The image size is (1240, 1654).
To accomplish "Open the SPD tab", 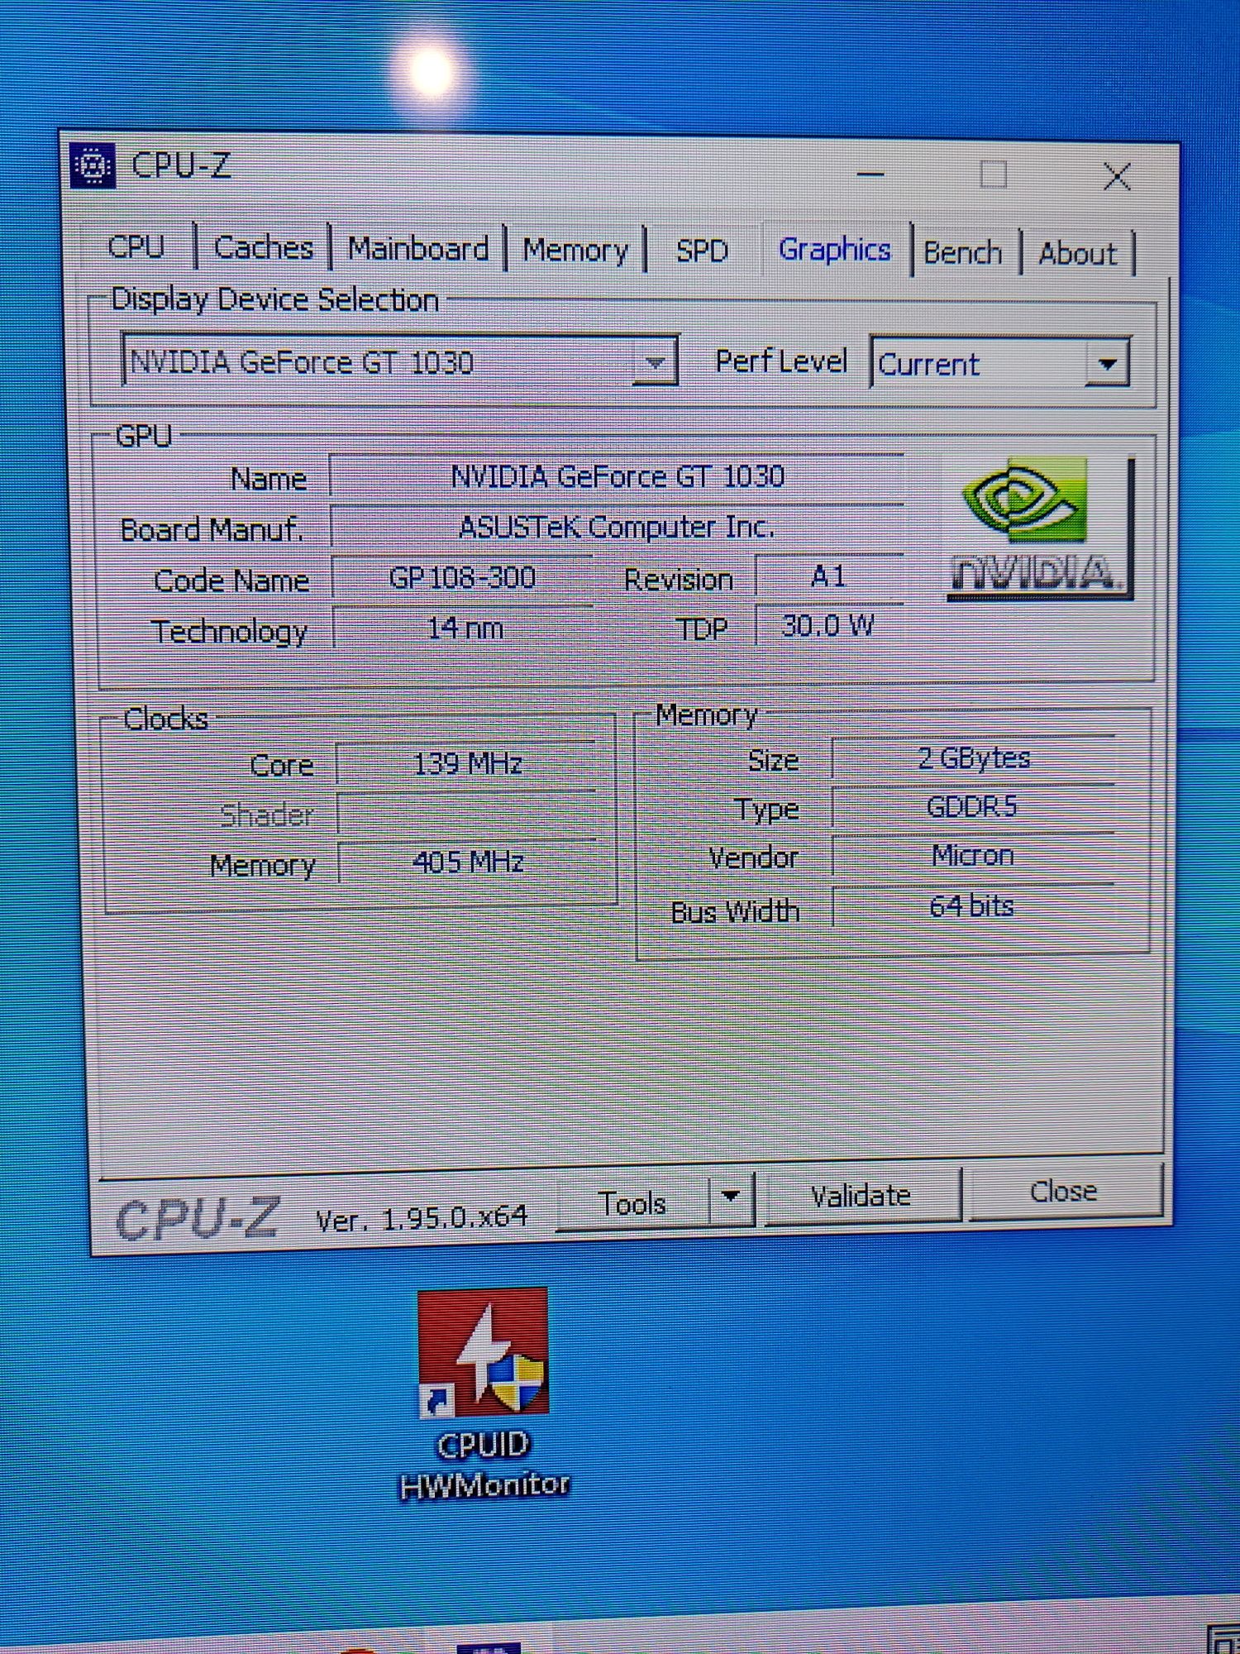I will tap(702, 251).
